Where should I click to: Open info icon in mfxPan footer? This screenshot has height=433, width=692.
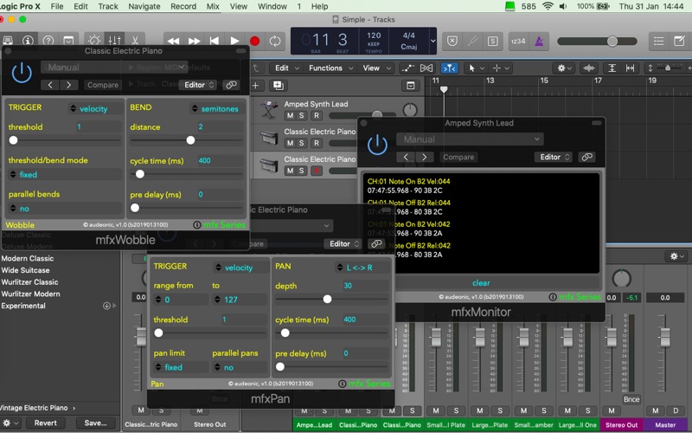(x=342, y=384)
